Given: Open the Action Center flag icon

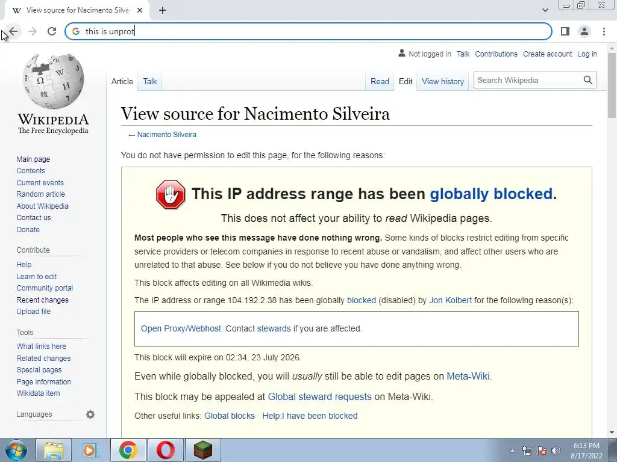Looking at the screenshot, I should point(542,451).
